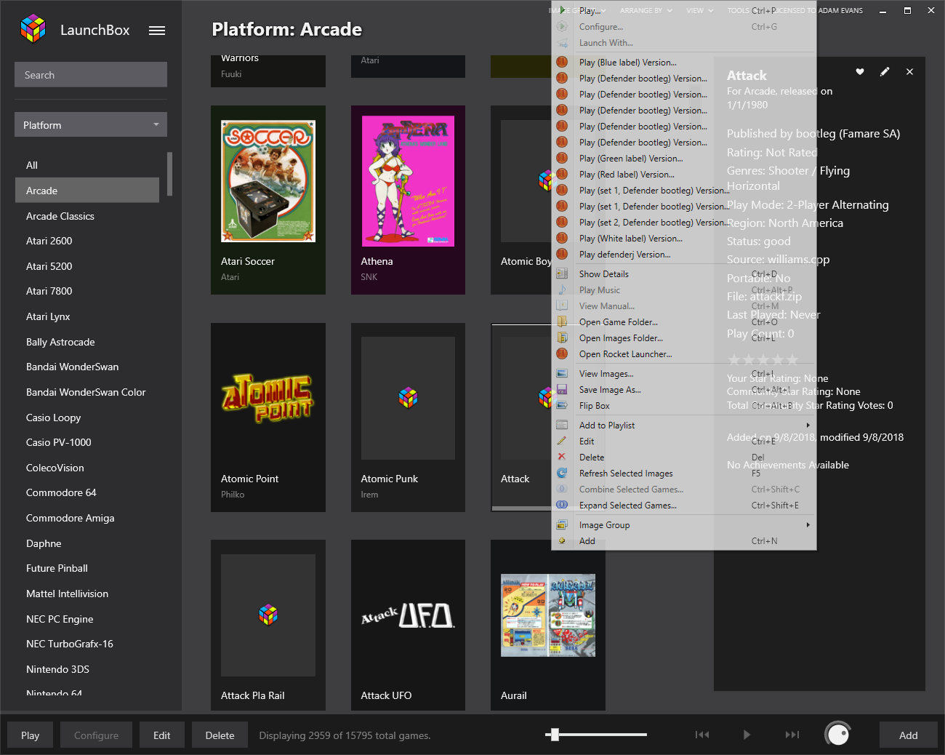Select NEC TurboGrafx-16 platform

click(87, 644)
